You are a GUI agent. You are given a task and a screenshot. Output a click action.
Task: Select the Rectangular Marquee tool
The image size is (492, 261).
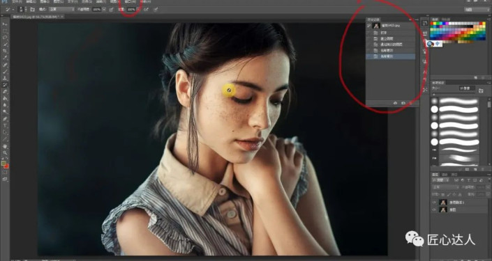tap(5, 31)
